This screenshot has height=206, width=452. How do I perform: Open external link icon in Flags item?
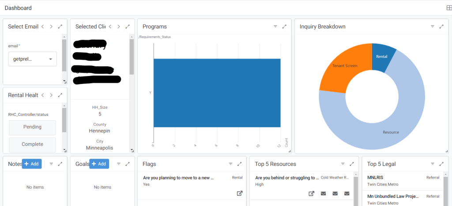[x=240, y=193]
